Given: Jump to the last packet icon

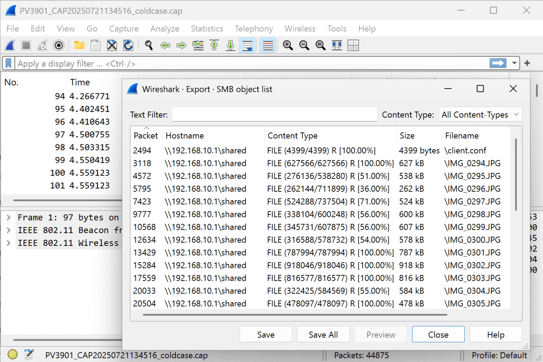Looking at the screenshot, I should [230, 45].
